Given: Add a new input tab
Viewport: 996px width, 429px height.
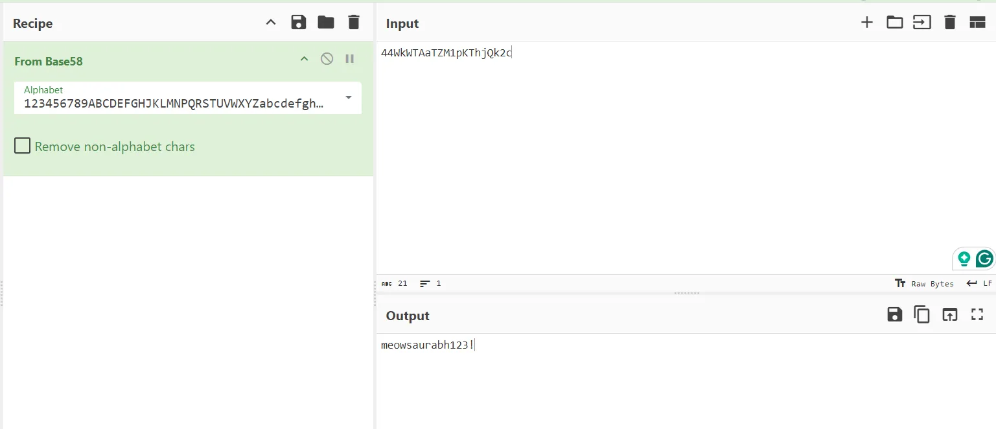Looking at the screenshot, I should pyautogui.click(x=866, y=23).
